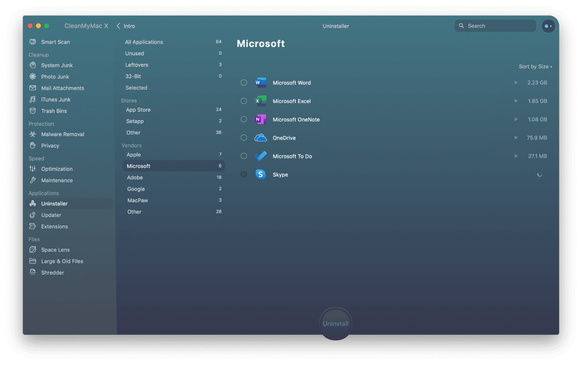Click the iTunes Junk music note icon
This screenshot has height=365, width=582.
click(33, 100)
